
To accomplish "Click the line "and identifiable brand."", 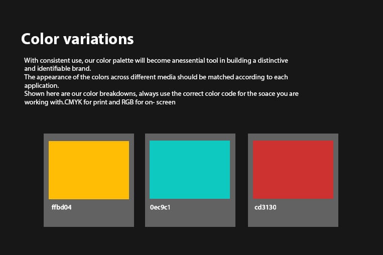I will 57,68.
